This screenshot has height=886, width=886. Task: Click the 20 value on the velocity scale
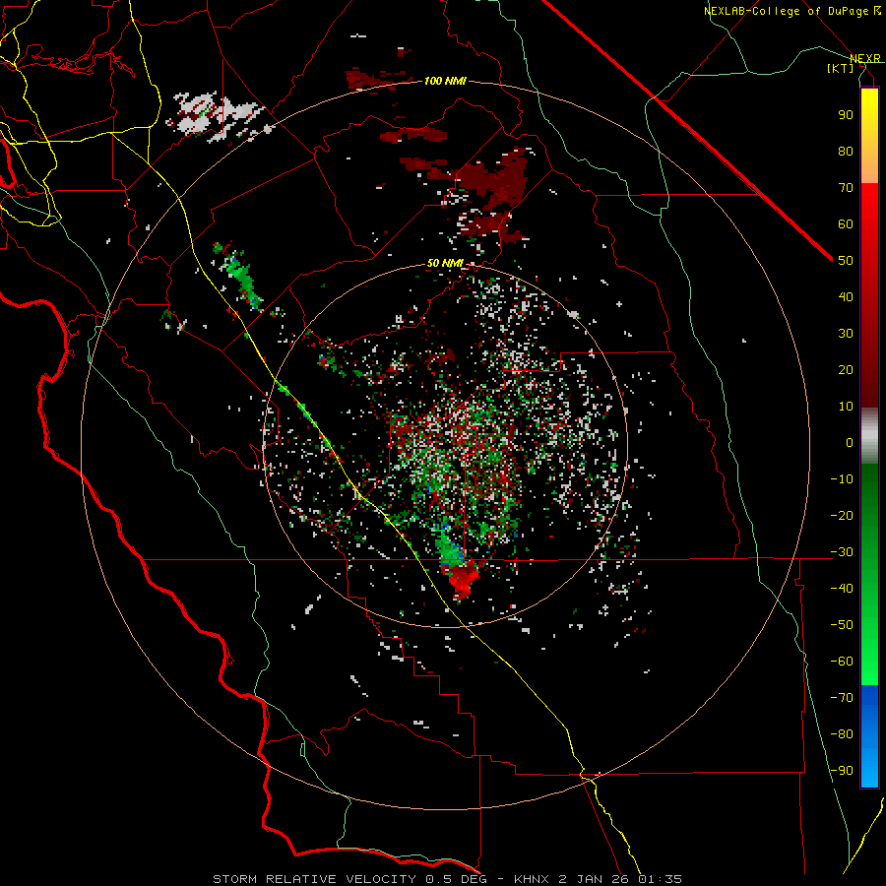coord(846,369)
